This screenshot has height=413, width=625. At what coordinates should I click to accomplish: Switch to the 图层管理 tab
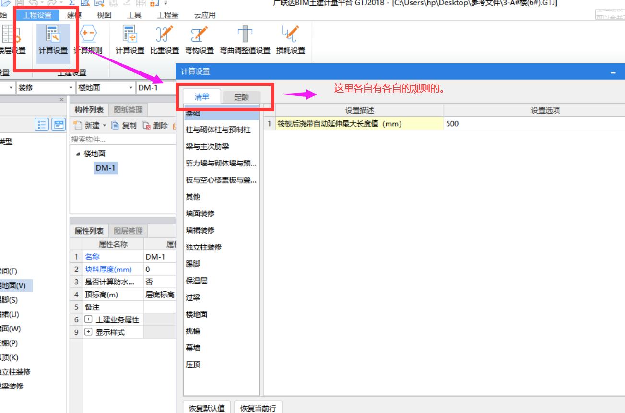tap(128, 231)
